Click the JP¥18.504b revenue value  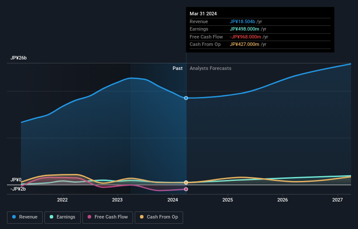click(x=242, y=21)
